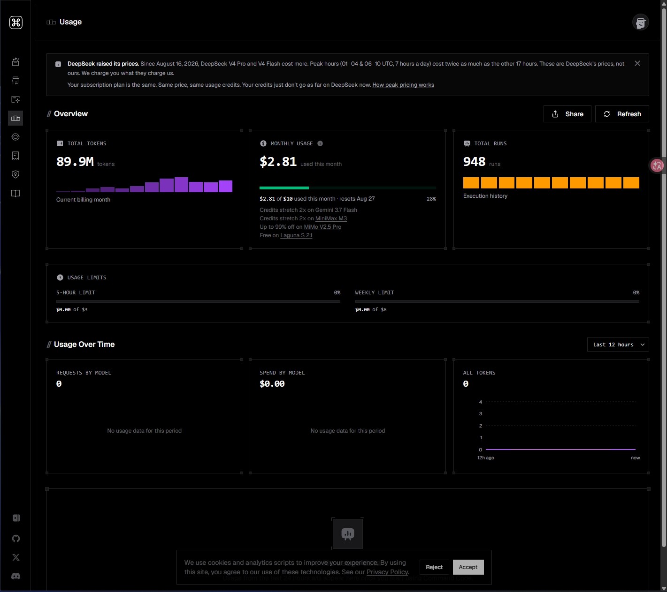Select the podium Usage sidebar icon

coord(15,118)
